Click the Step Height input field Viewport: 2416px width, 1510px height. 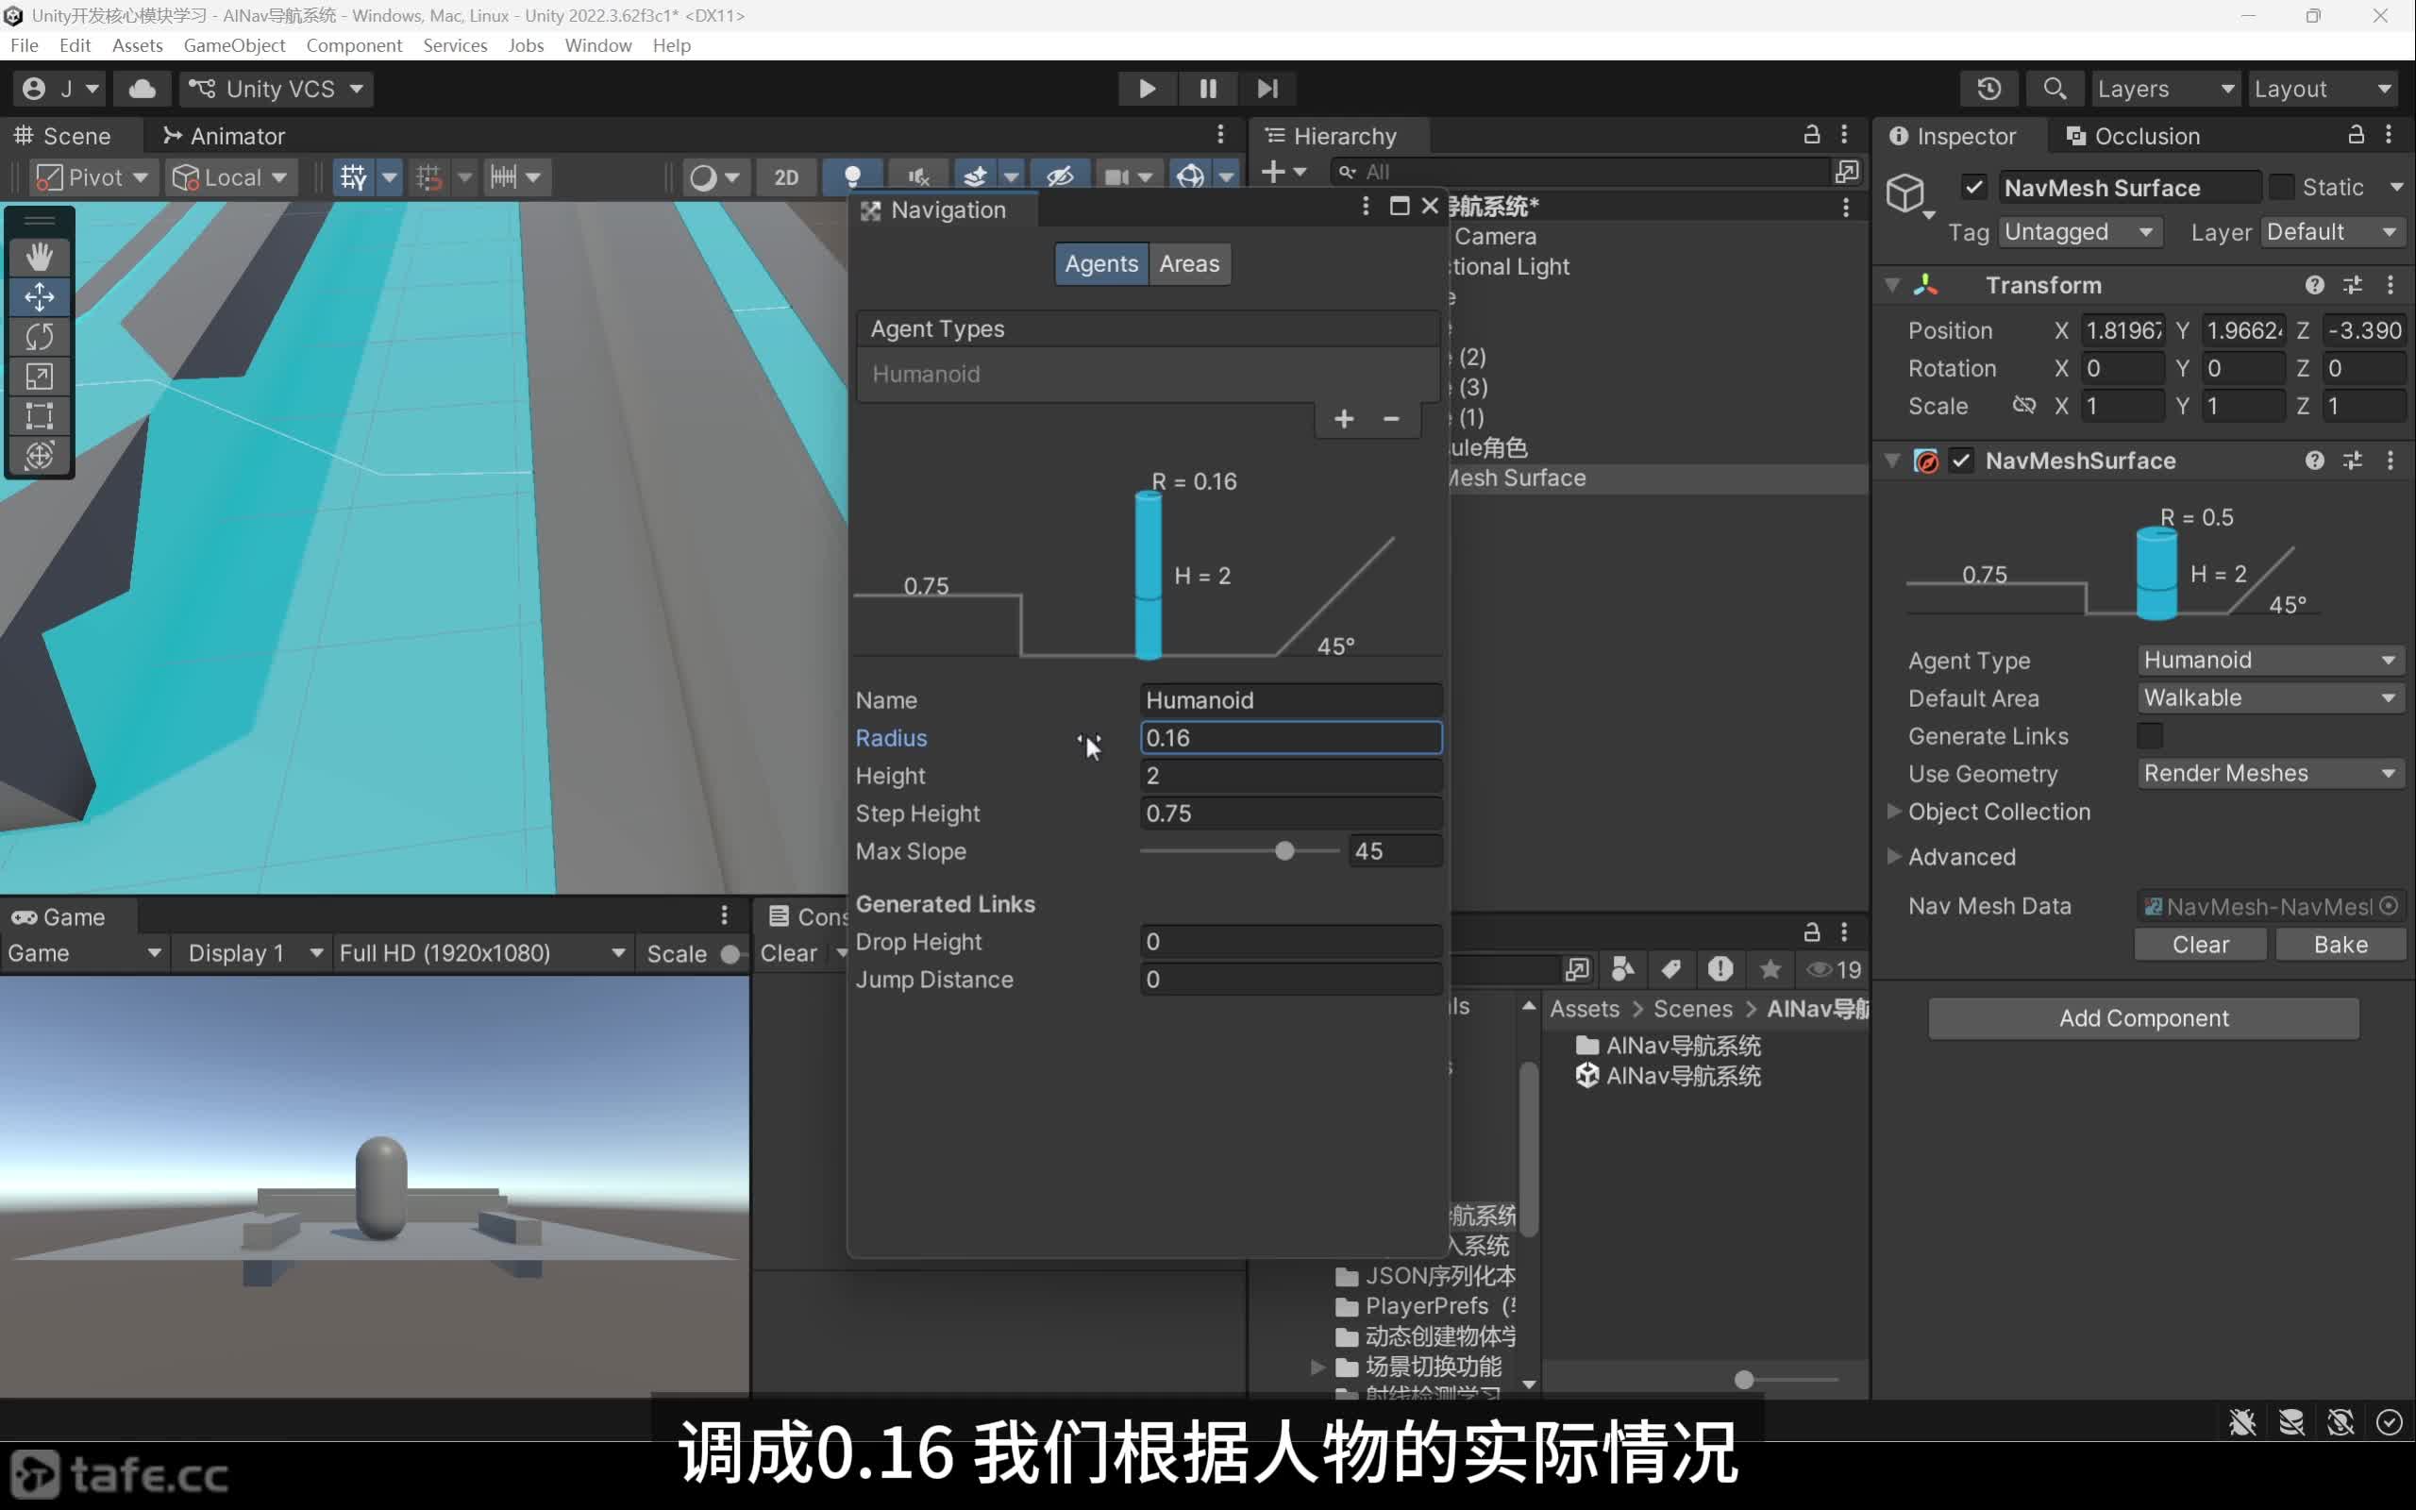(1291, 814)
